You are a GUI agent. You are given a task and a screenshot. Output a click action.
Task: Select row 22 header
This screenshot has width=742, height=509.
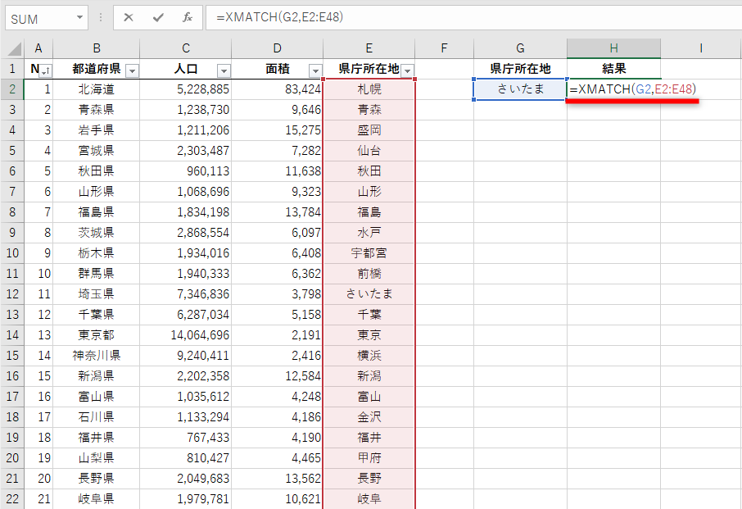coord(12,498)
